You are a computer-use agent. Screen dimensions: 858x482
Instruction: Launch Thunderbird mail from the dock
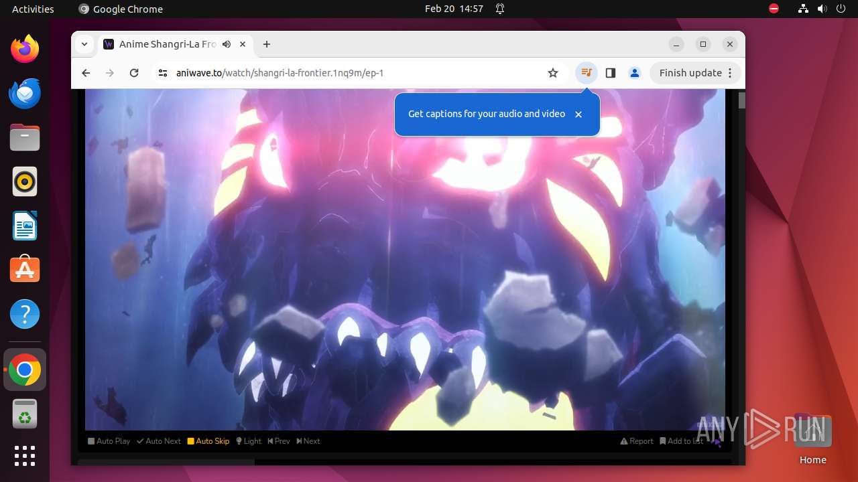[25, 94]
